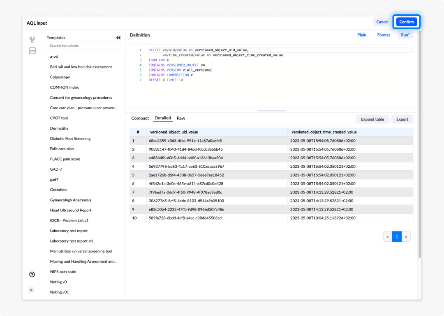444x316 pixels.
Task: Click UID cell e82c50b4-2233-47f1-9d98-096bd507c48e
Action: pos(217,209)
